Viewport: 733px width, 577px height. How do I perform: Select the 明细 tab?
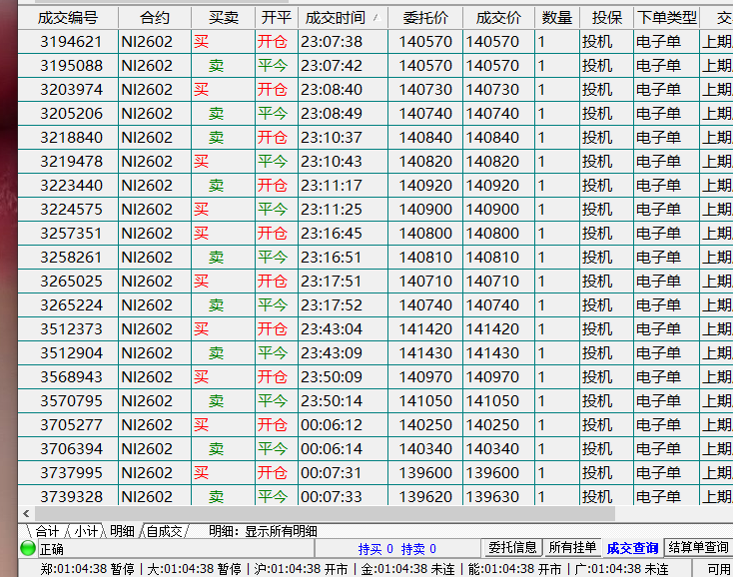123,531
